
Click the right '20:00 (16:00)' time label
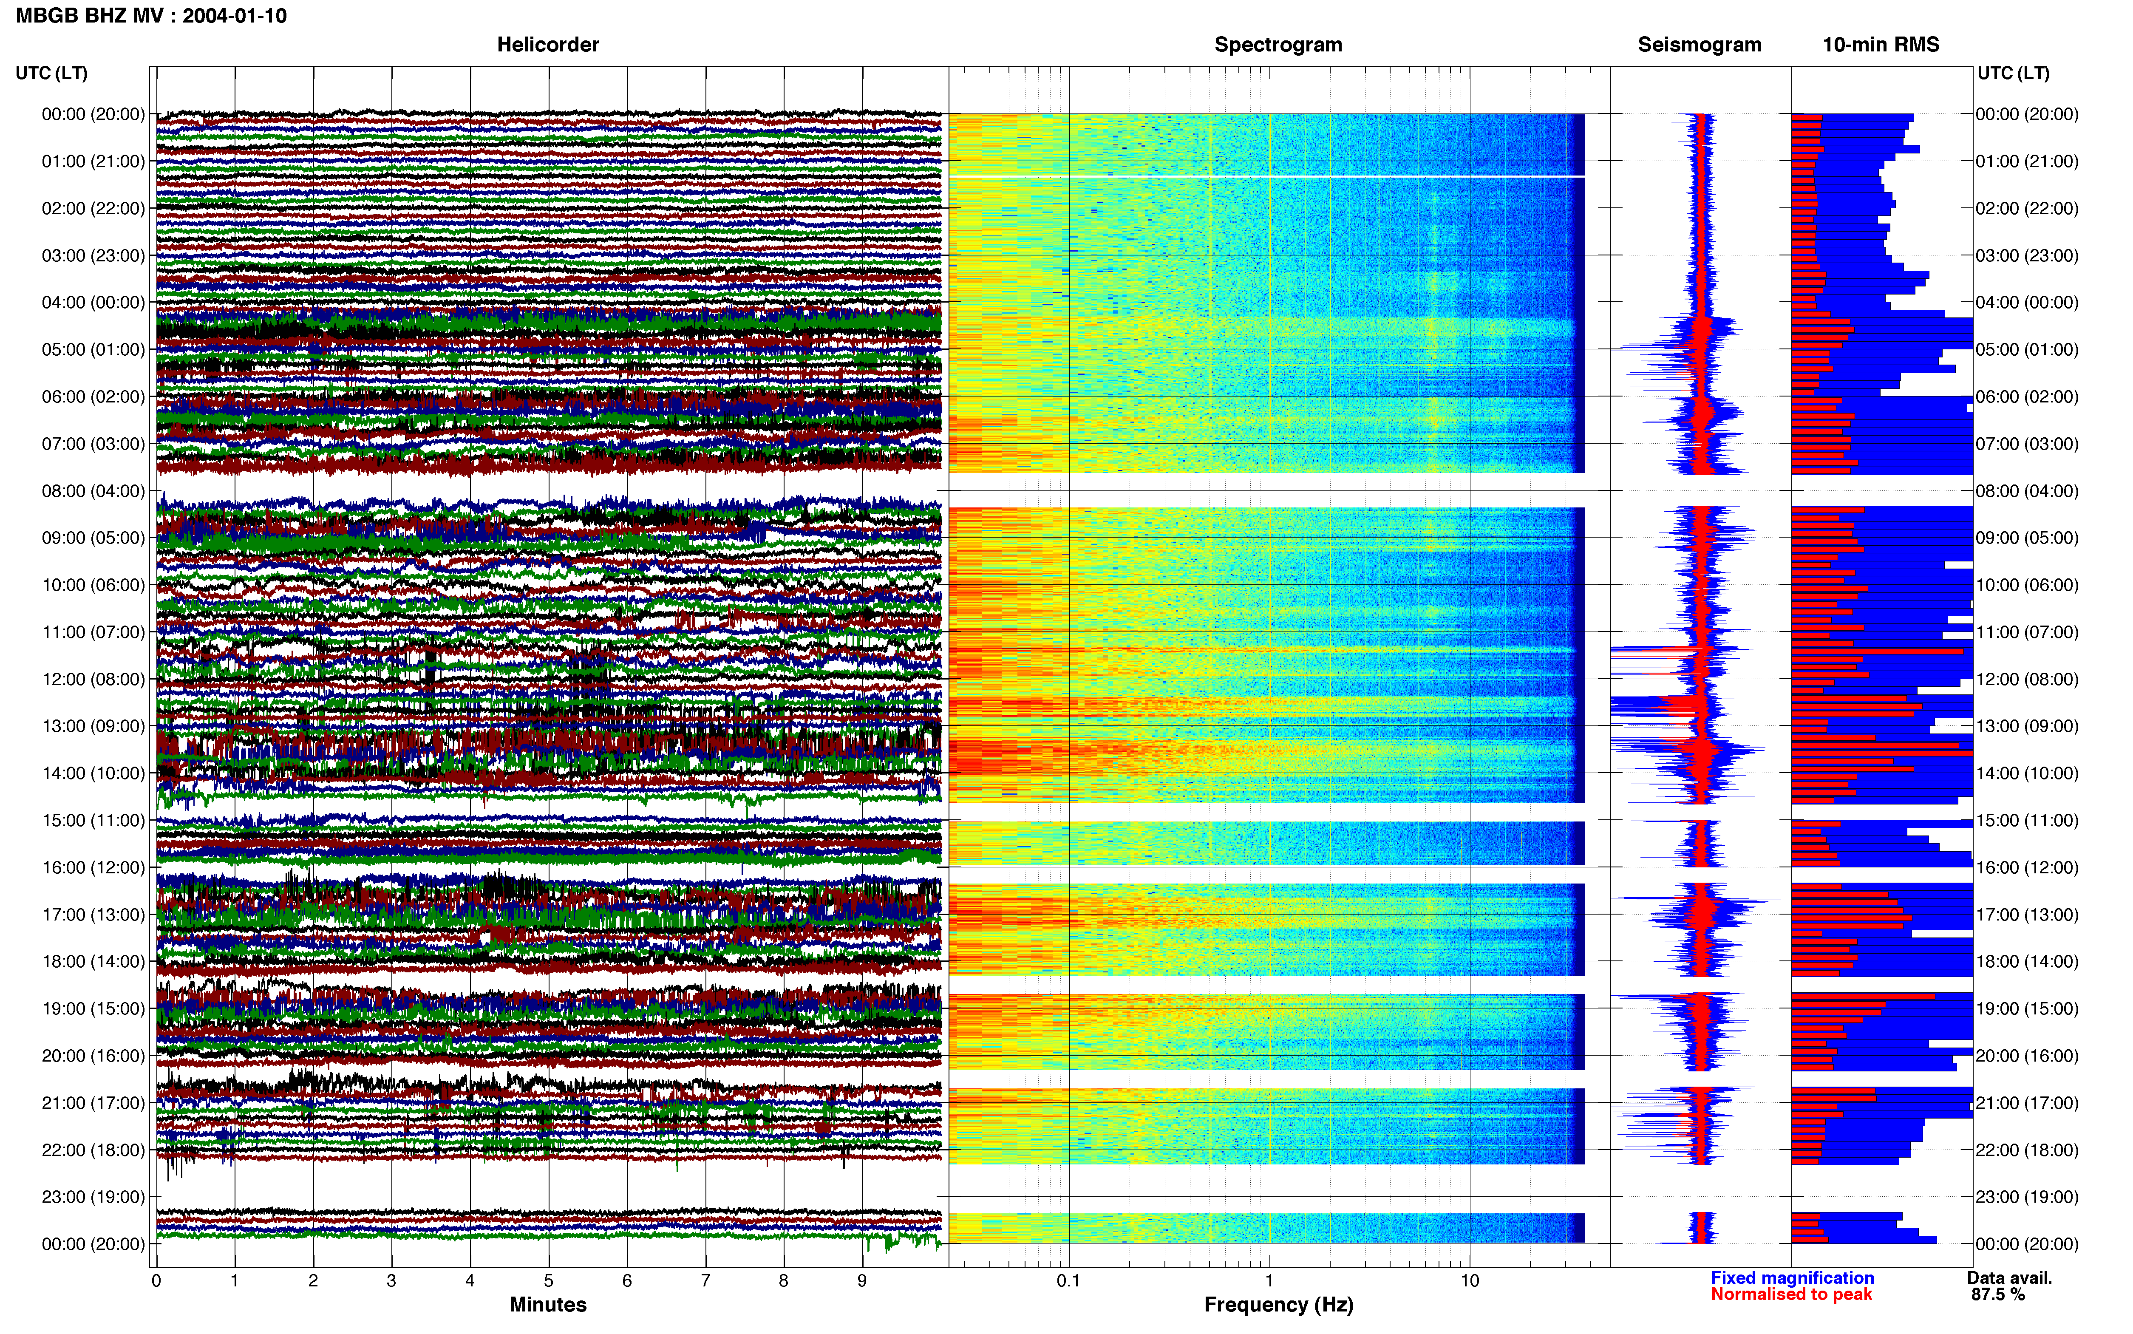coord(2027,1055)
